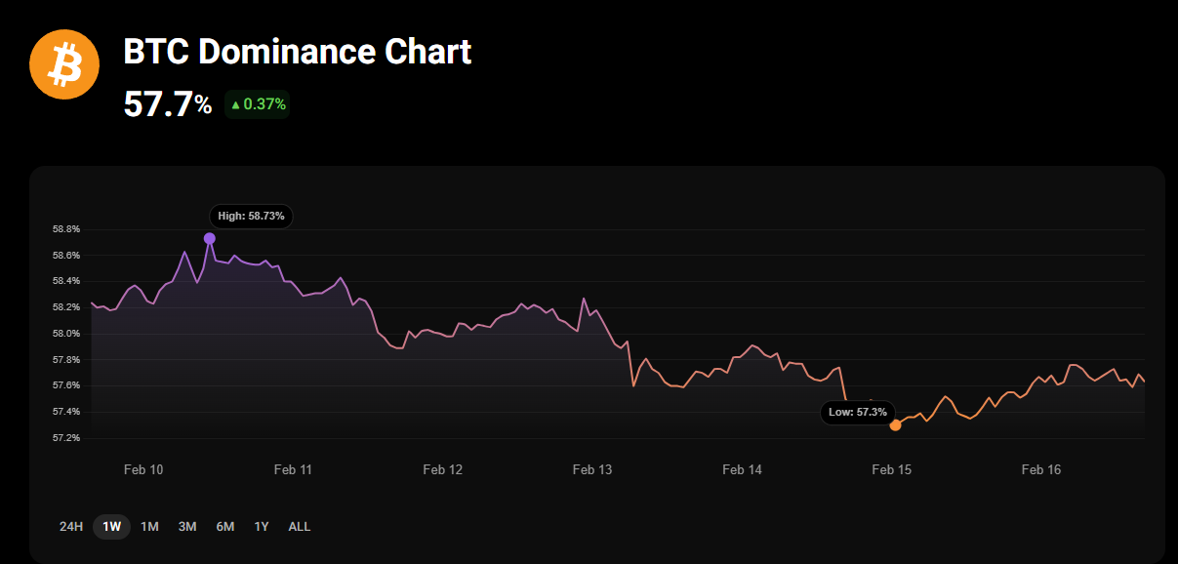Image resolution: width=1178 pixels, height=564 pixels.
Task: Select the 24H time range
Action: pos(71,527)
